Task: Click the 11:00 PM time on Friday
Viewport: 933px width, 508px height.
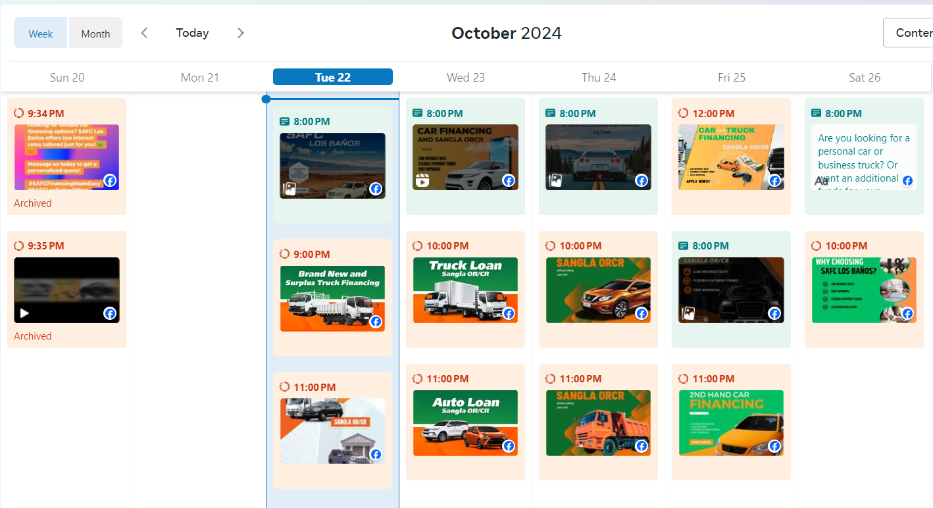Action: click(713, 379)
